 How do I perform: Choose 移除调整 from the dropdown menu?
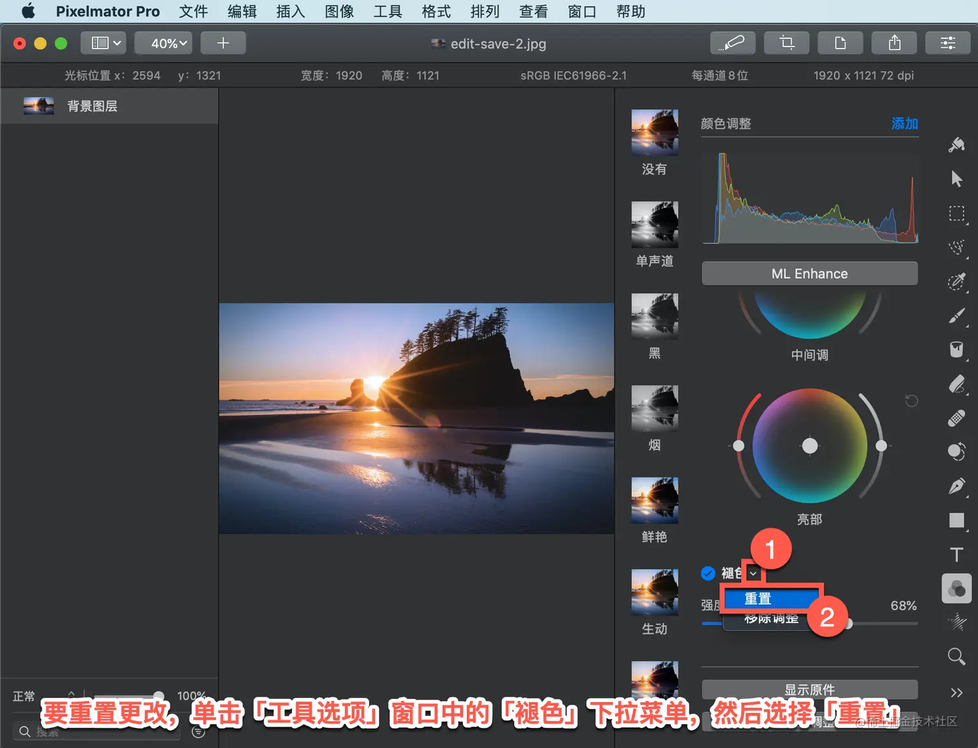771,619
